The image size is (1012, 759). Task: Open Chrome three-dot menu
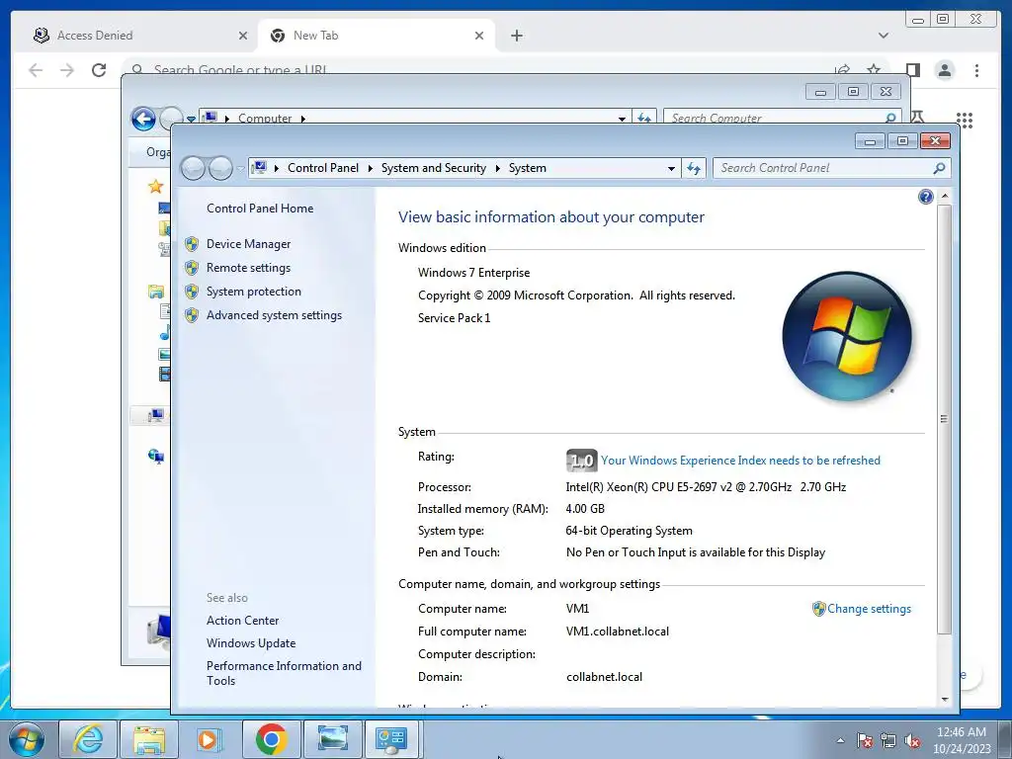976,70
